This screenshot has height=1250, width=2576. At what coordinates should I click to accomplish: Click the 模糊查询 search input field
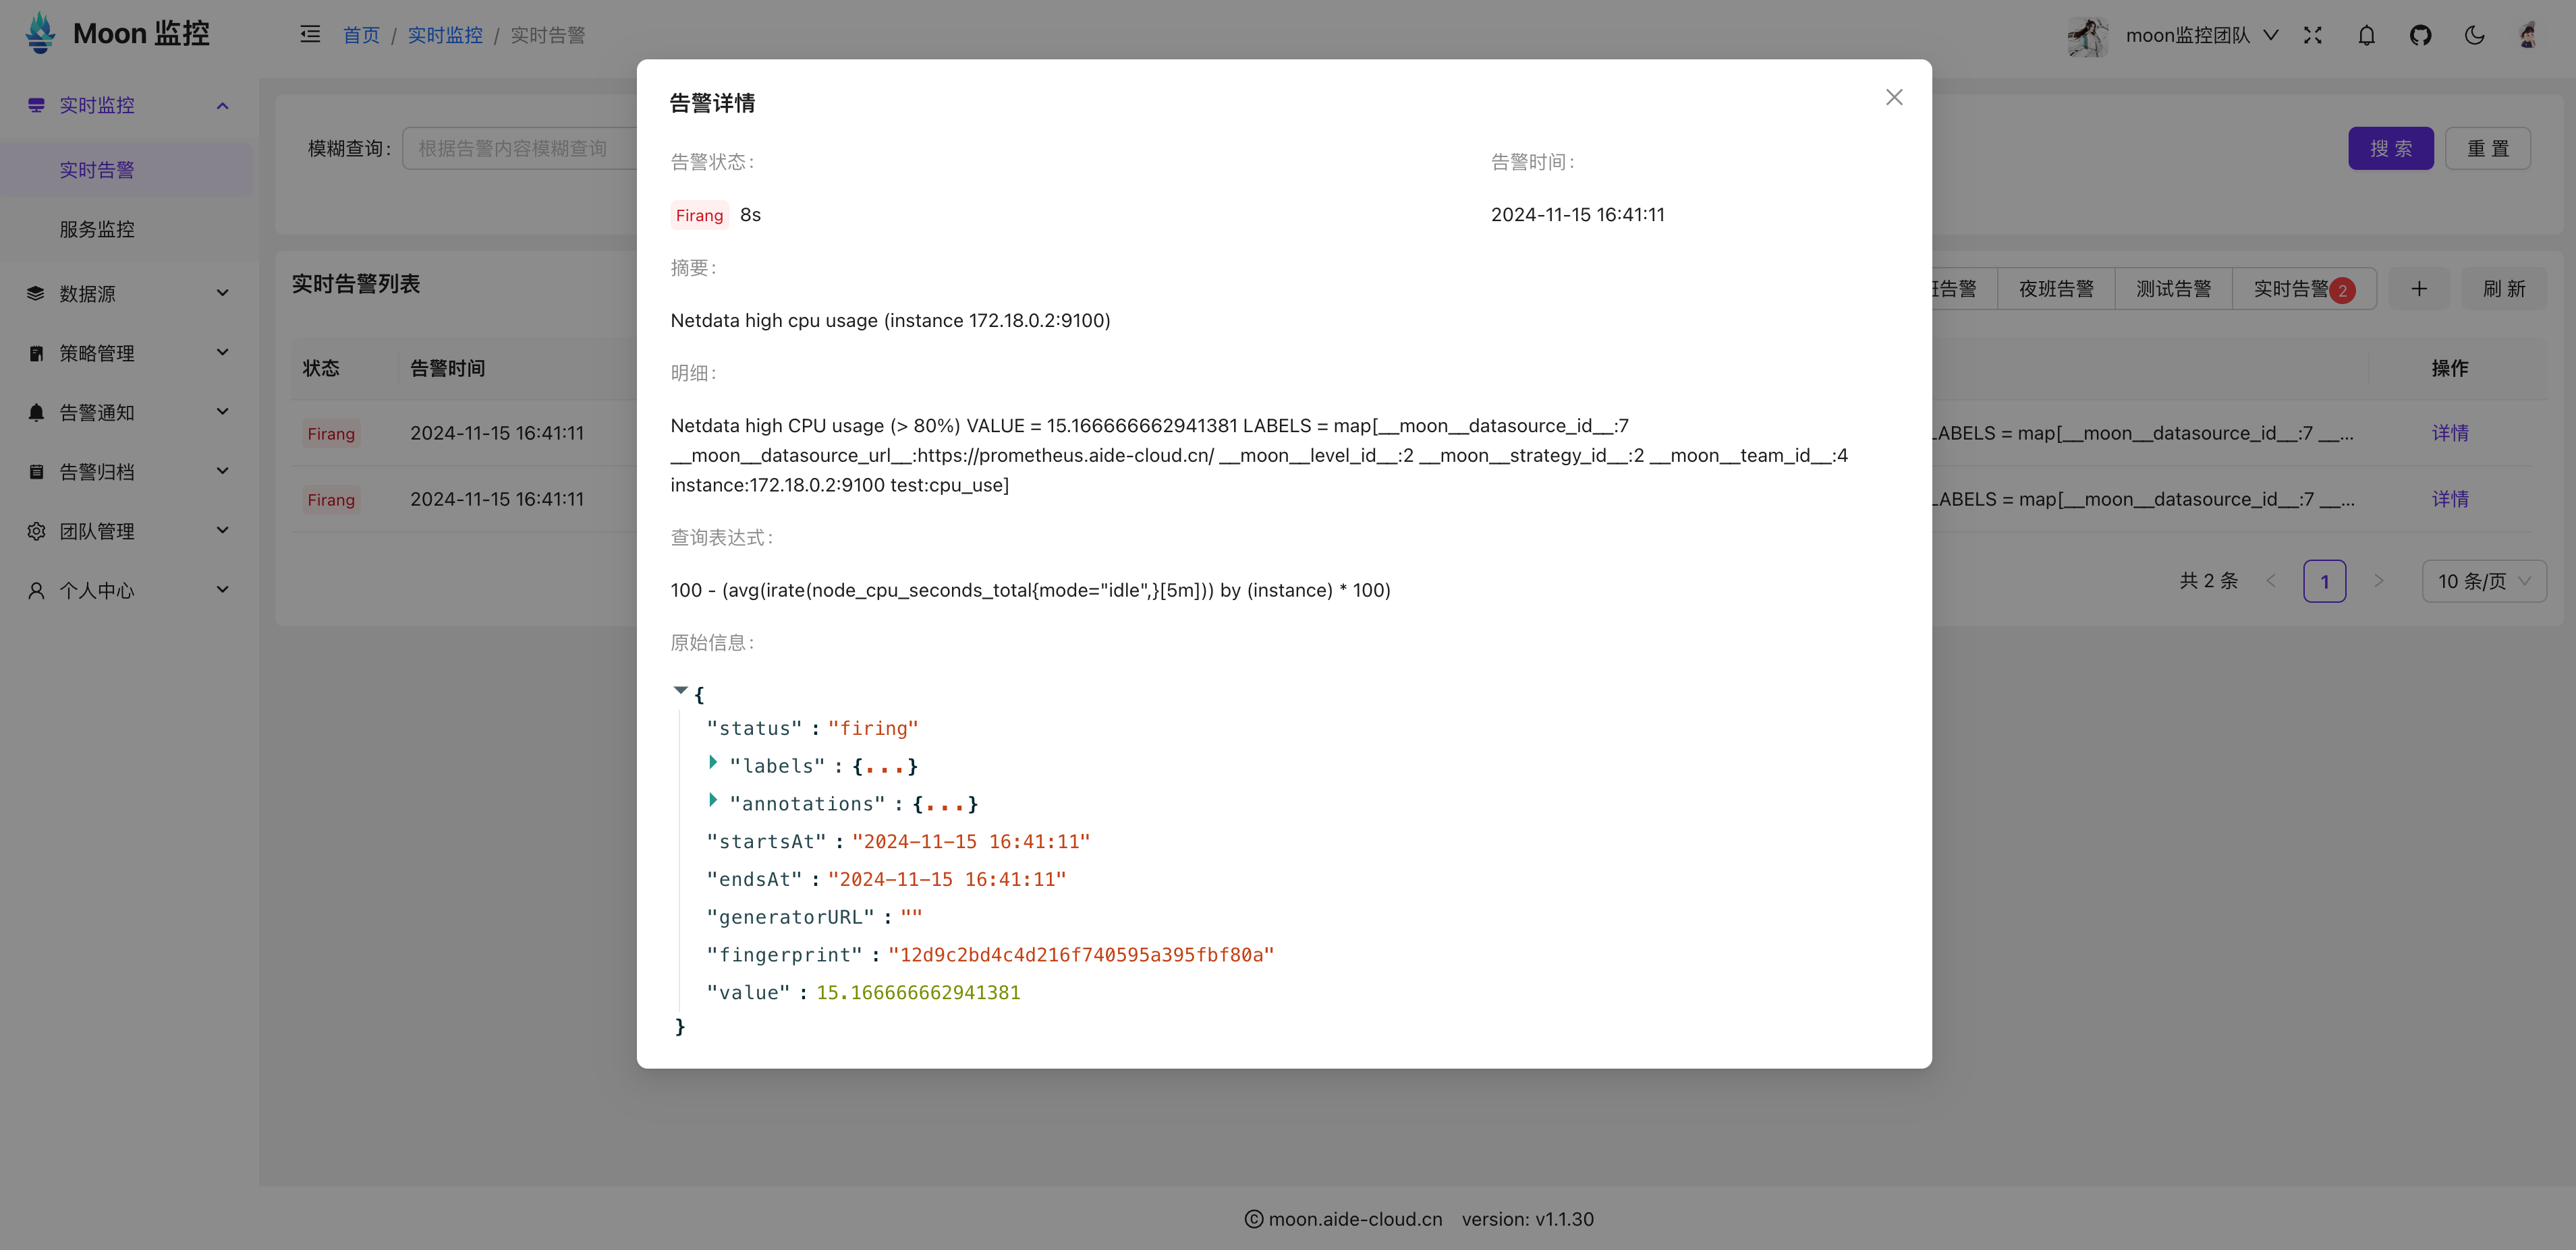pyautogui.click(x=520, y=148)
